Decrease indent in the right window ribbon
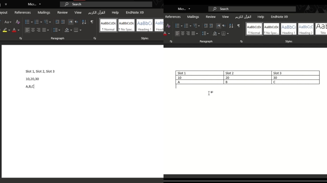The height and width of the screenshot is (183, 327). click(206, 26)
